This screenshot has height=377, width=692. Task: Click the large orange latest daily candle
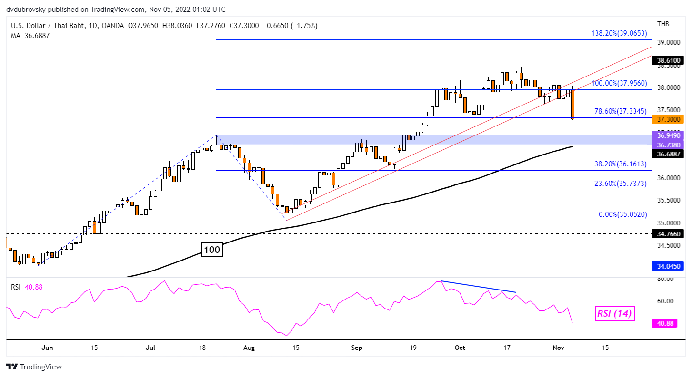point(572,104)
